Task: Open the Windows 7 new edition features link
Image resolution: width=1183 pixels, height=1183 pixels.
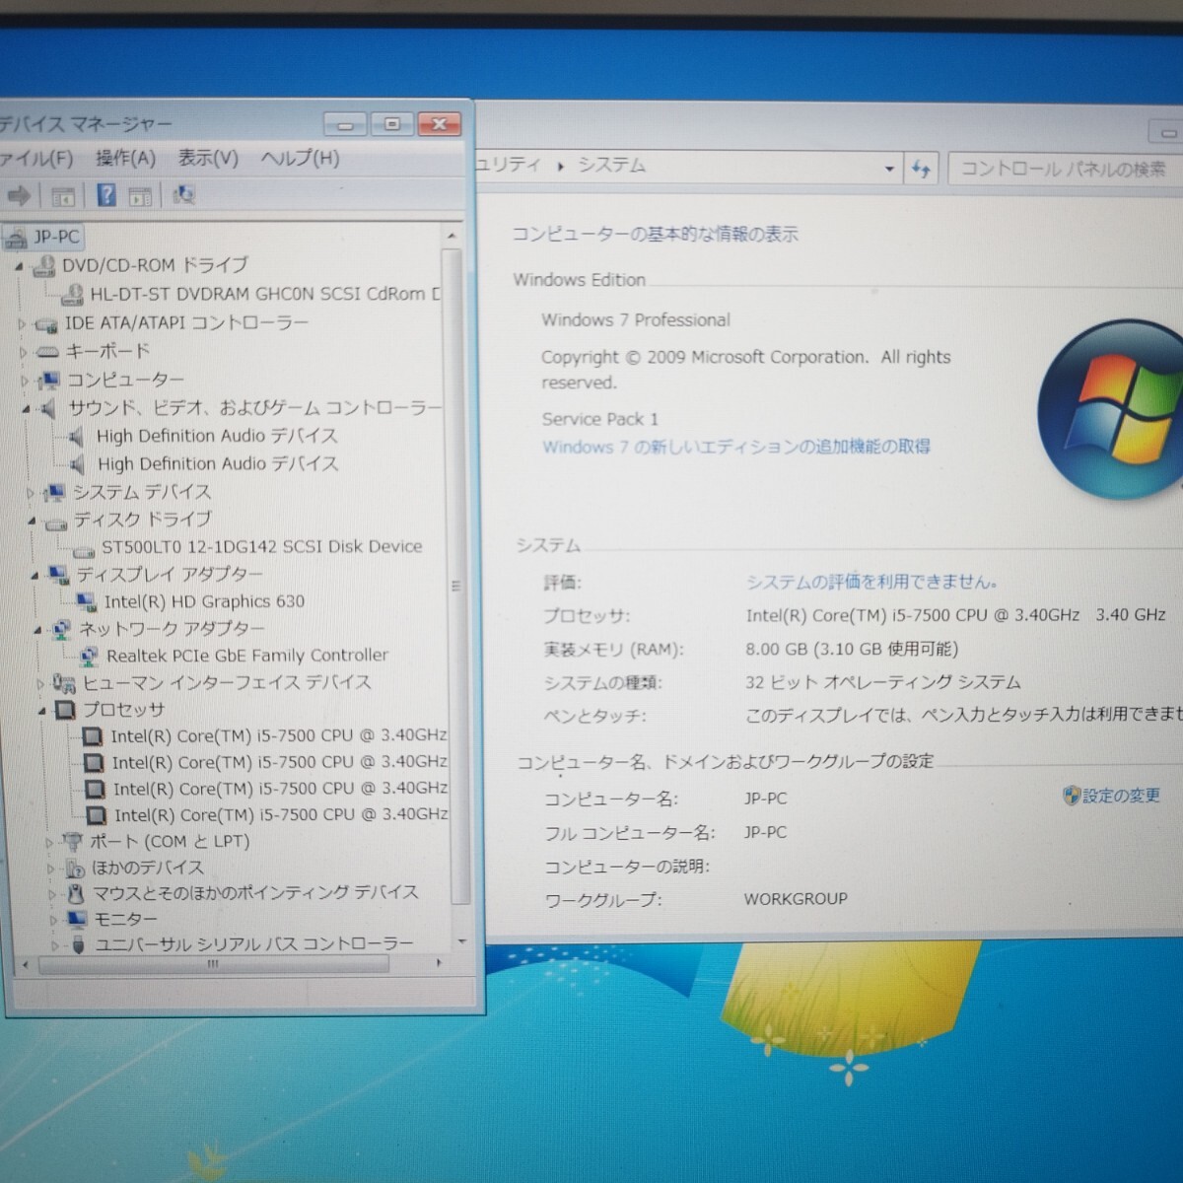Action: [x=736, y=447]
